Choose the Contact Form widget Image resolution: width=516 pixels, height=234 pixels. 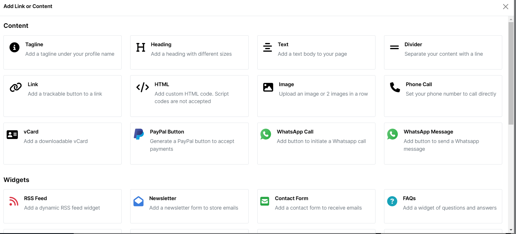click(x=316, y=206)
